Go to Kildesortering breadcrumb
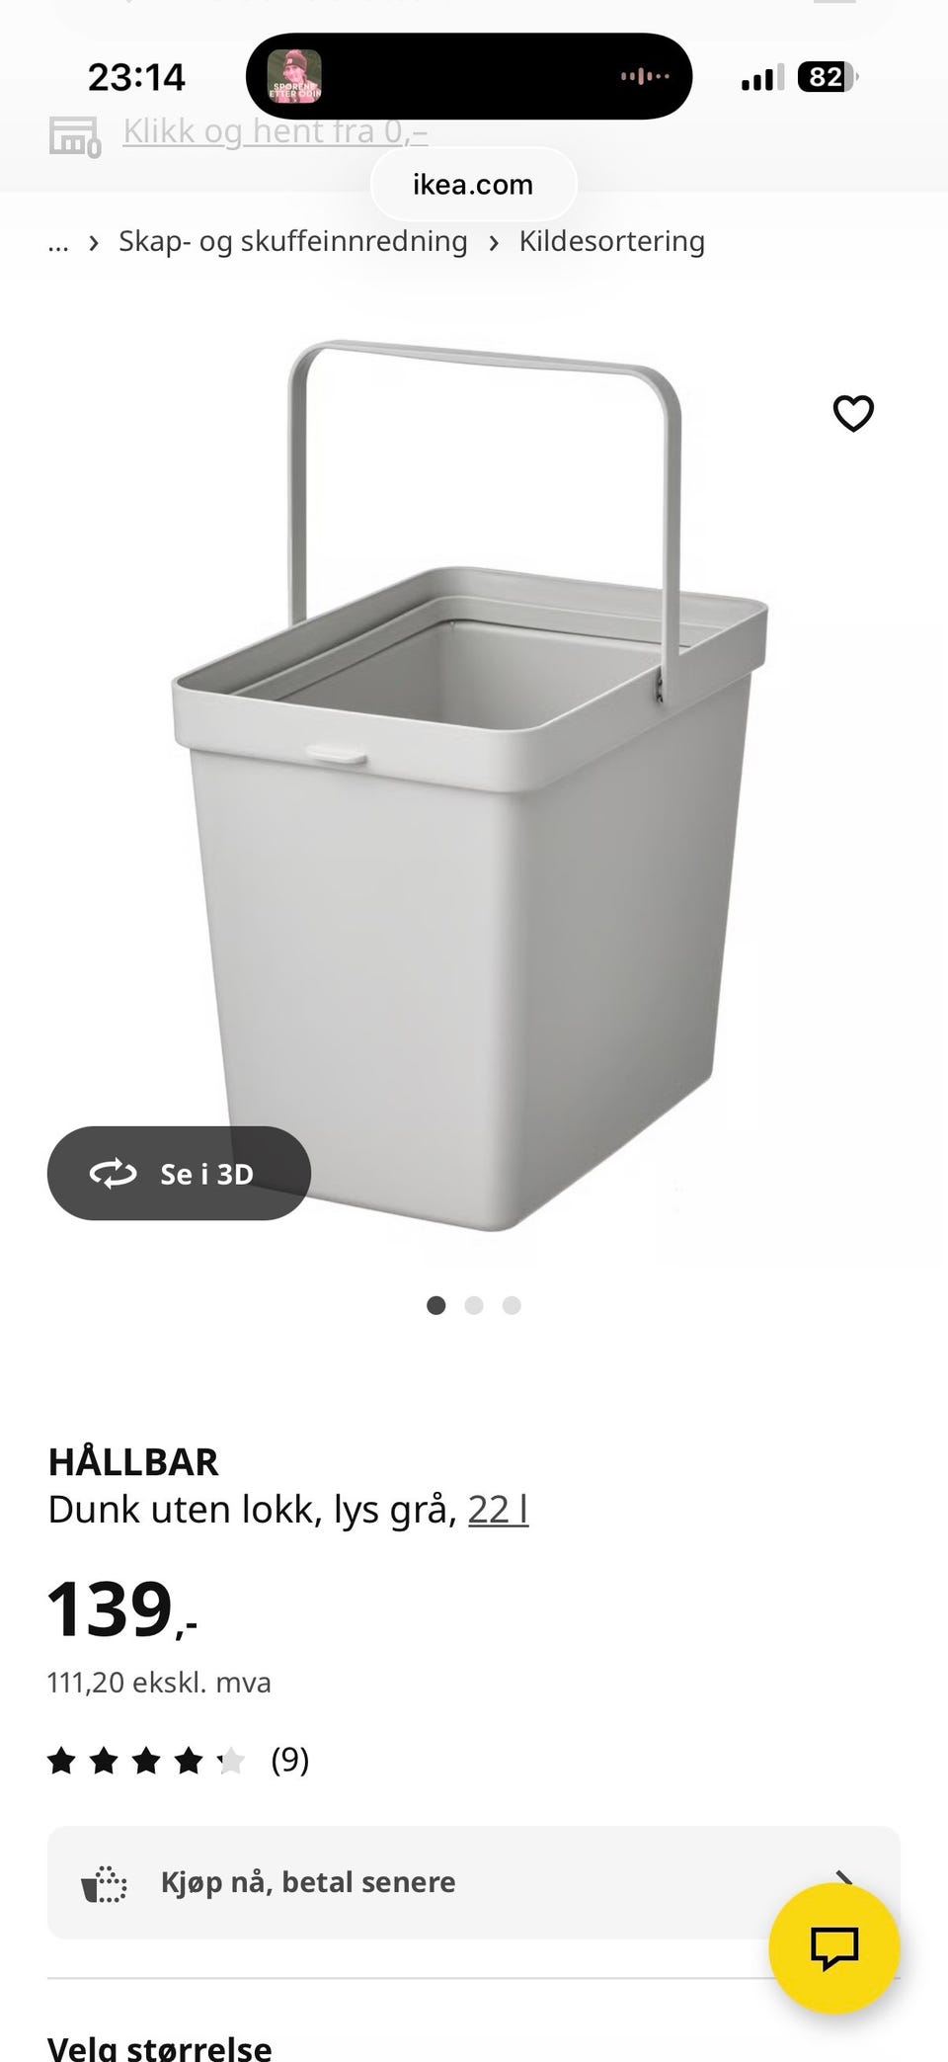The image size is (948, 2062). pos(612,241)
